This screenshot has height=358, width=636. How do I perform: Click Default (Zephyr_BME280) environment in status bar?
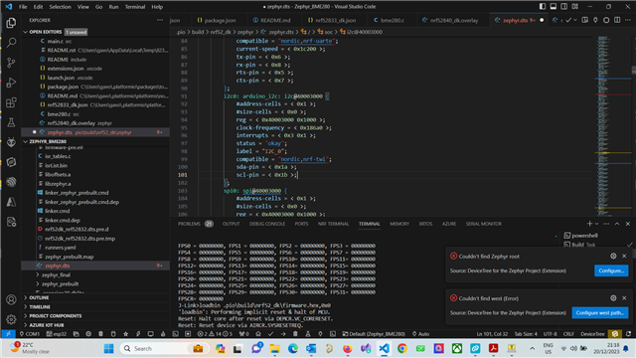374,334
